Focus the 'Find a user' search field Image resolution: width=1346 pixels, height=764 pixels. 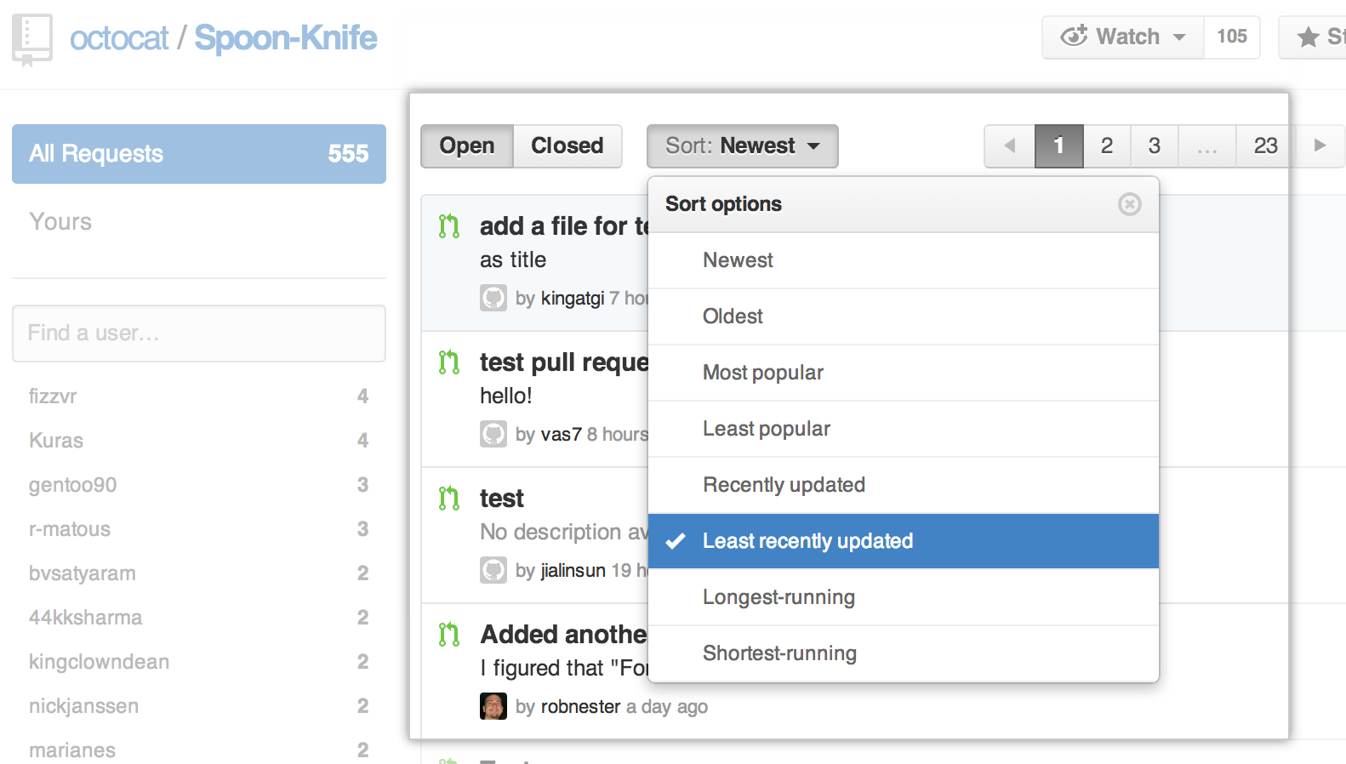198,334
